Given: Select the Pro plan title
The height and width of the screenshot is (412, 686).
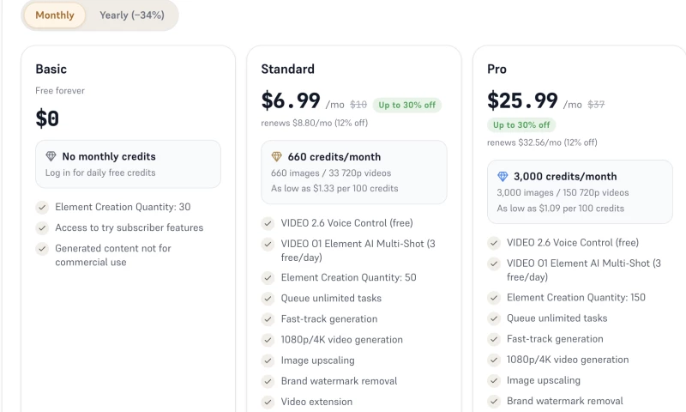Looking at the screenshot, I should 497,70.
